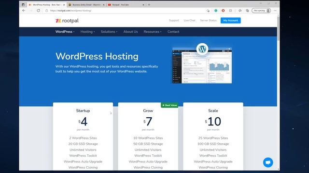
Task: Click the Best Value badge
Action: coord(169,105)
